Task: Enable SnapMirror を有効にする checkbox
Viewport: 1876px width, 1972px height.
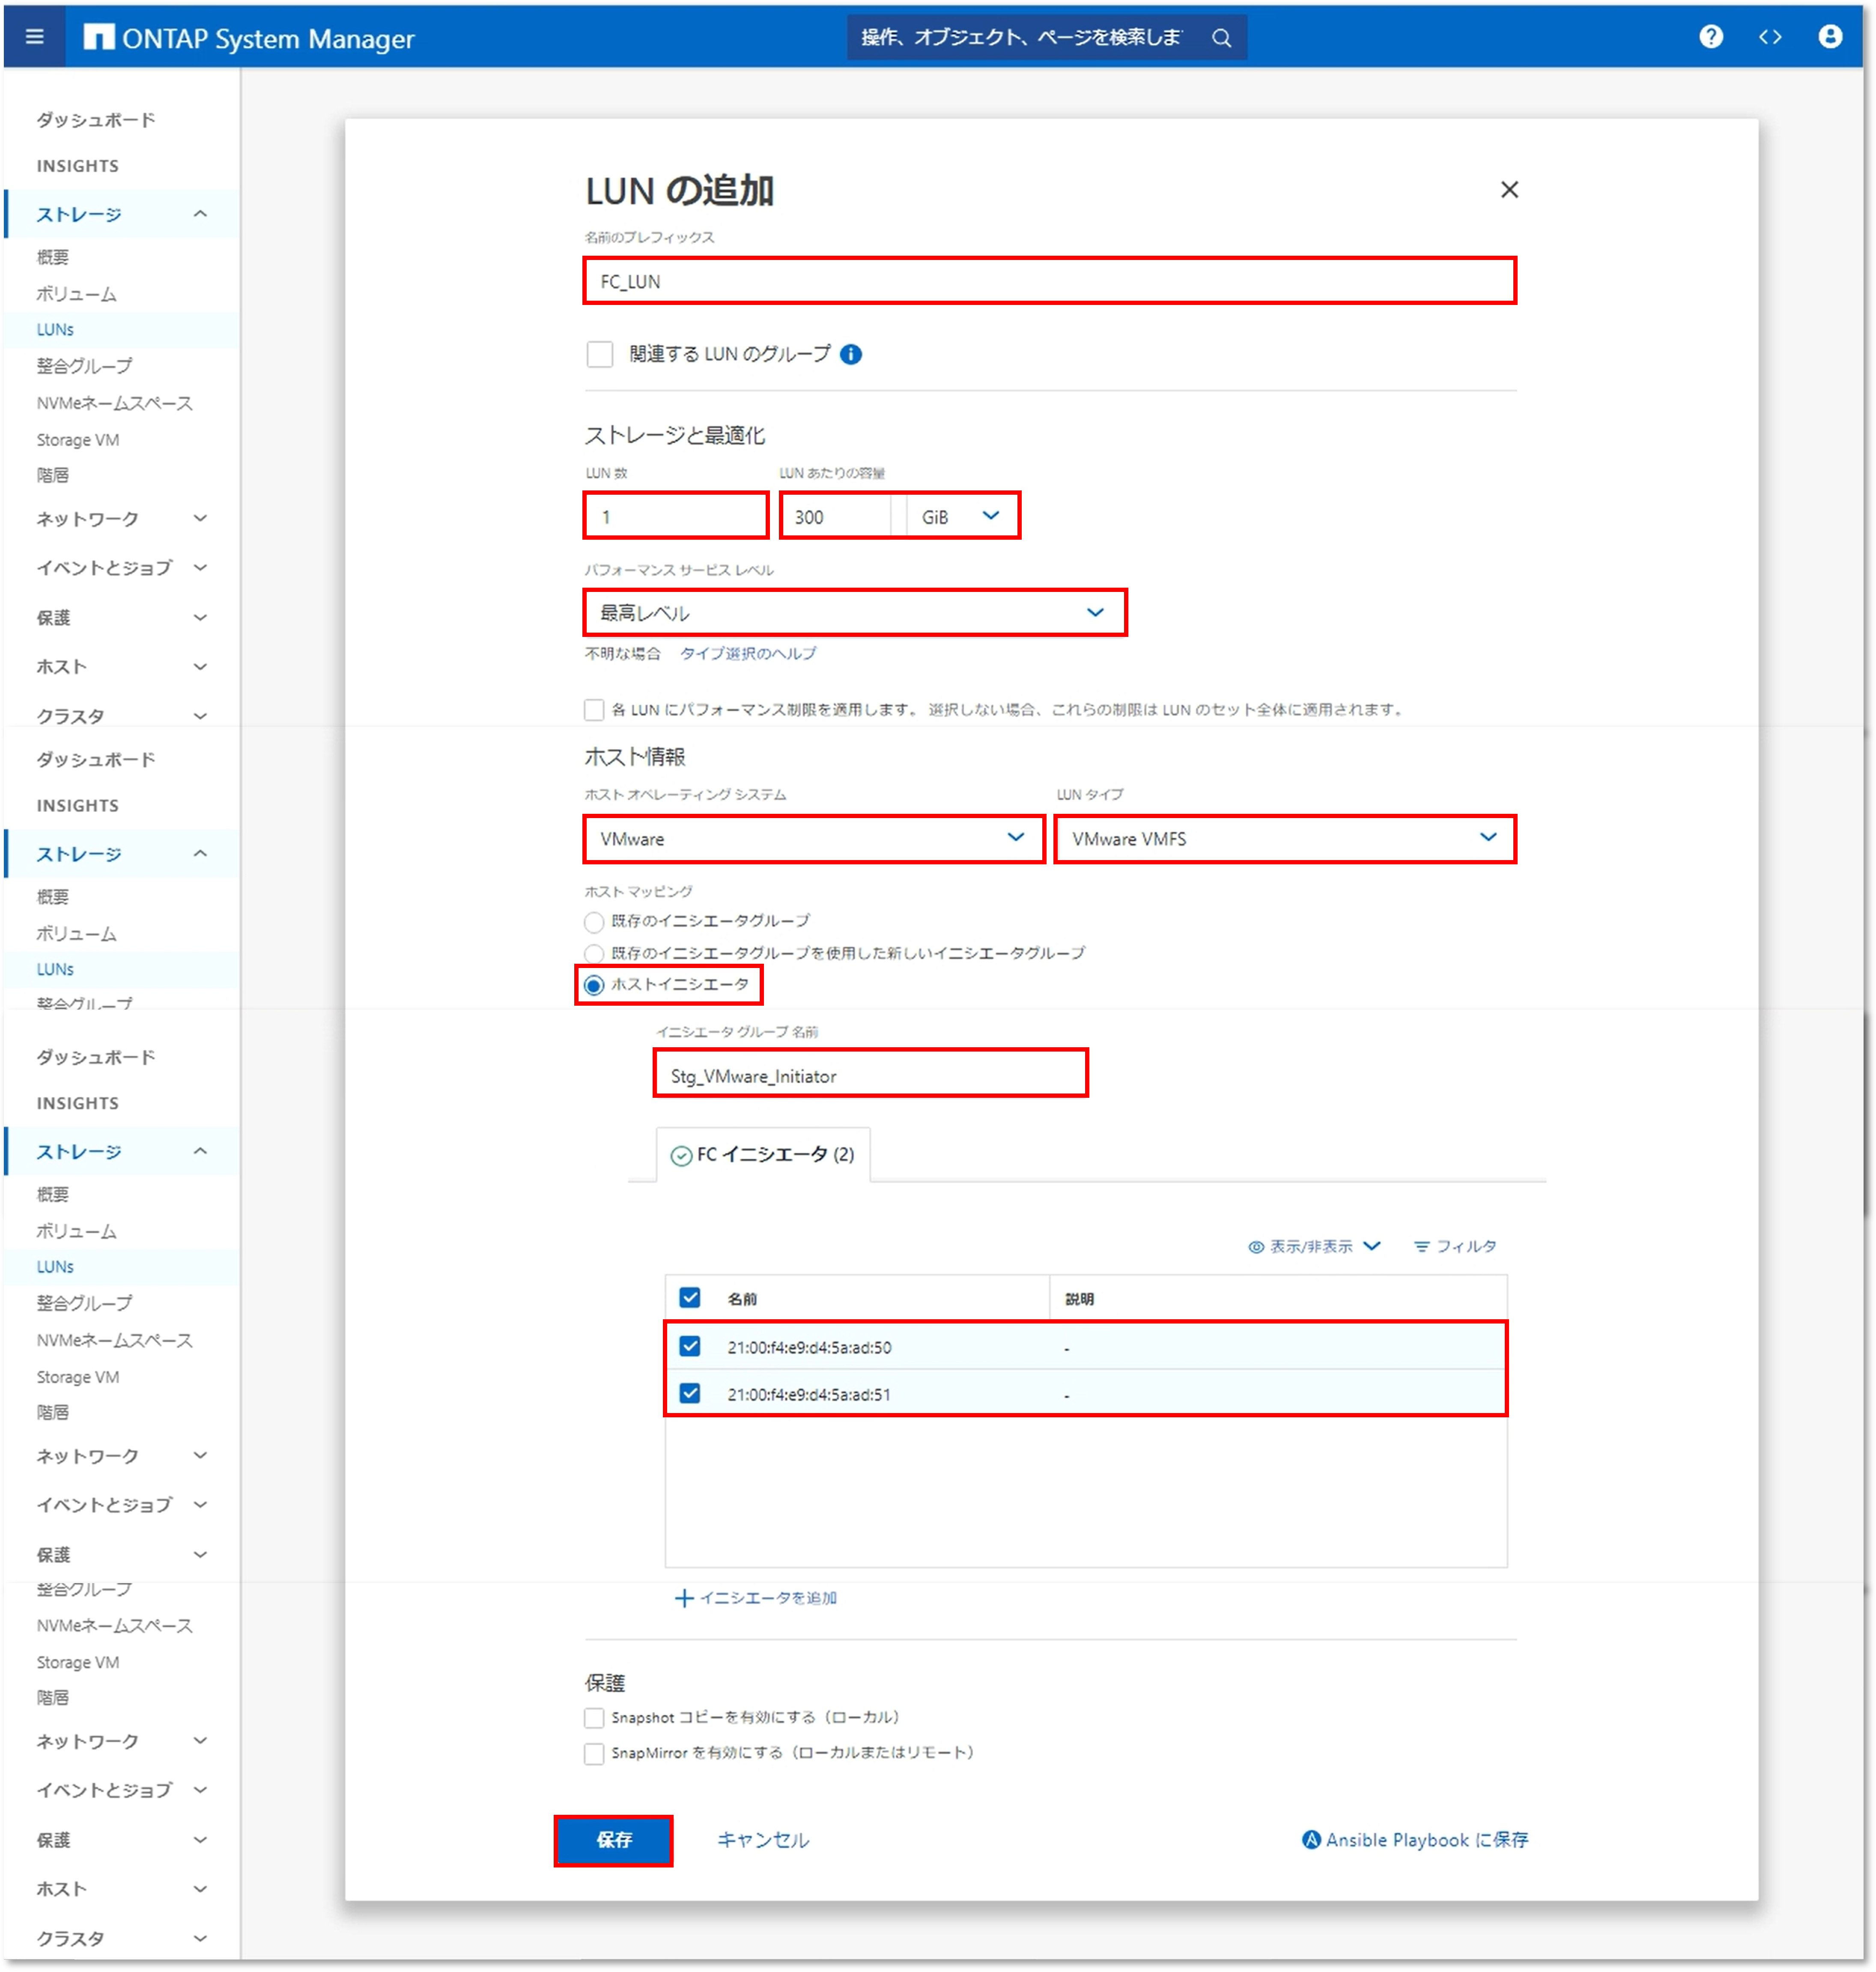Action: tap(594, 1753)
